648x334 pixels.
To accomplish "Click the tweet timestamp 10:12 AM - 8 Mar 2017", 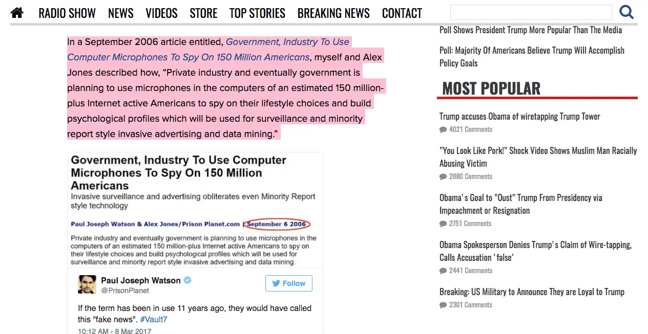I will pyautogui.click(x=115, y=331).
